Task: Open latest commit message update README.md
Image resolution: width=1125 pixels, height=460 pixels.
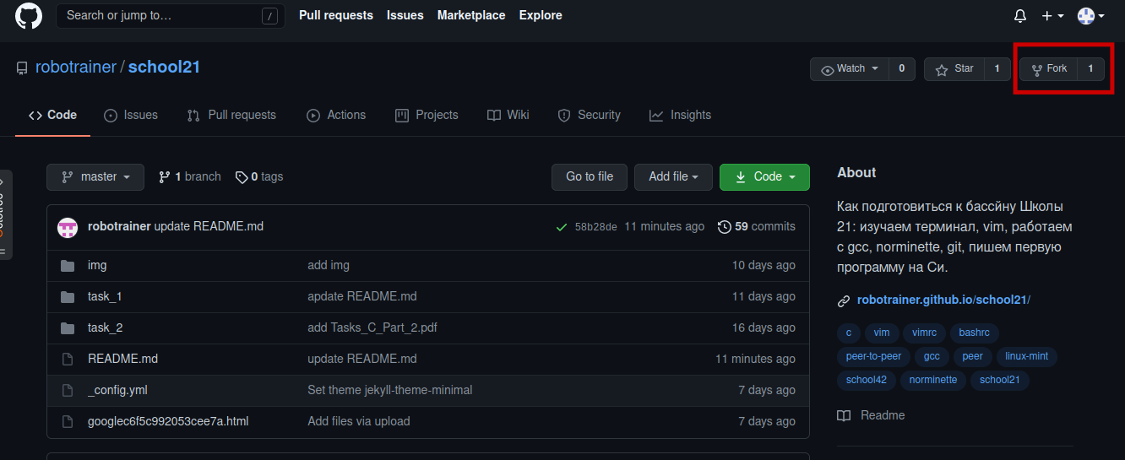Action: (x=209, y=227)
